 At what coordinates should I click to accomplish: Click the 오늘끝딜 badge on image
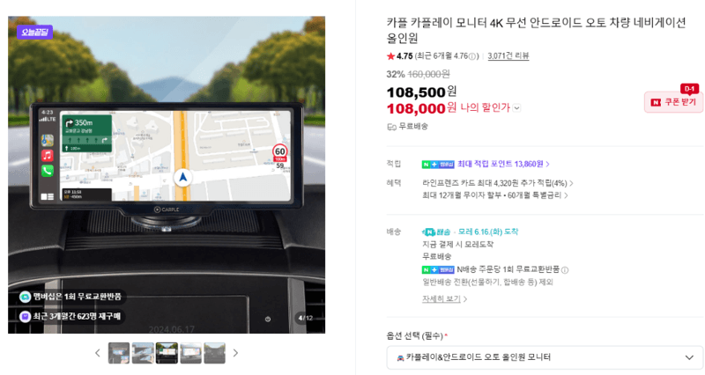point(35,33)
